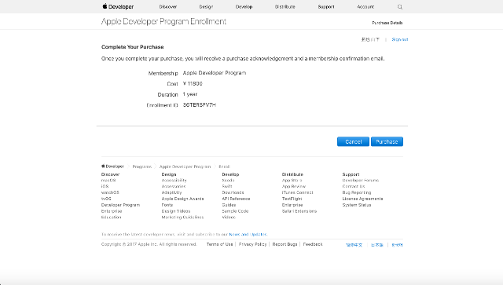Open Videos link under Develop column
503x285 pixels.
click(x=229, y=217)
